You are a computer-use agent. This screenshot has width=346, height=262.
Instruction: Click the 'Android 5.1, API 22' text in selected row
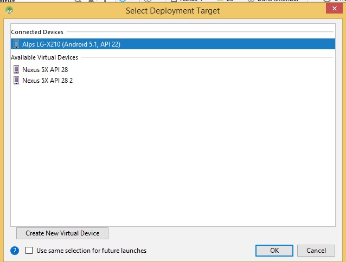click(90, 44)
